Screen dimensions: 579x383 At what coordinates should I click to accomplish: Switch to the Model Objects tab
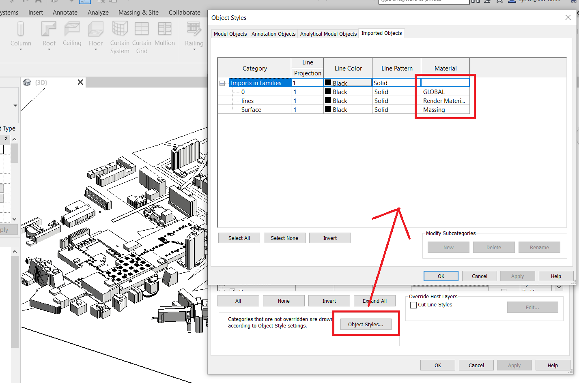click(x=230, y=34)
